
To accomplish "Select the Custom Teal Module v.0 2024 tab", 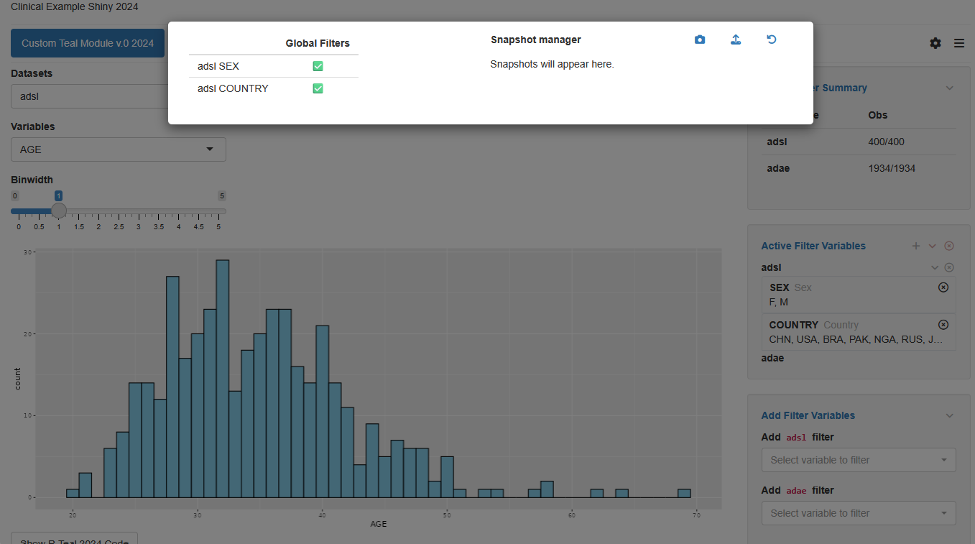I will pyautogui.click(x=88, y=43).
